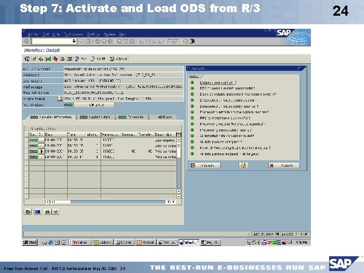364x273 pixels.
Task: Click the horizontal scrollbar thumb under the table
Action: click(x=63, y=202)
